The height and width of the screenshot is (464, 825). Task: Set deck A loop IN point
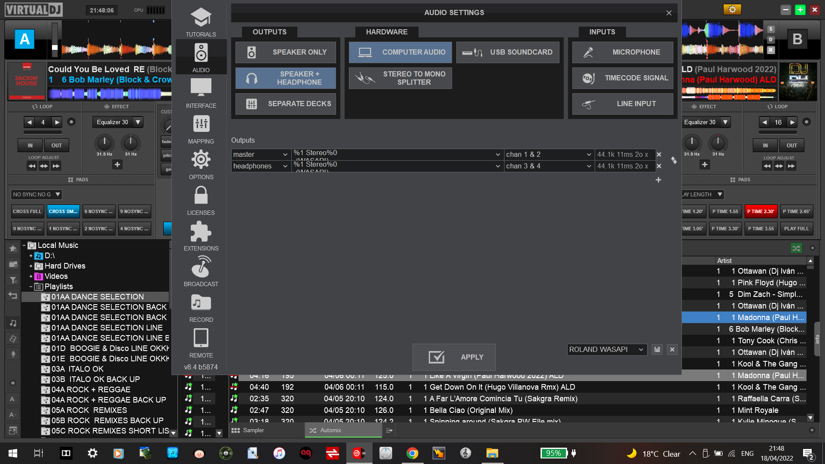(x=30, y=145)
